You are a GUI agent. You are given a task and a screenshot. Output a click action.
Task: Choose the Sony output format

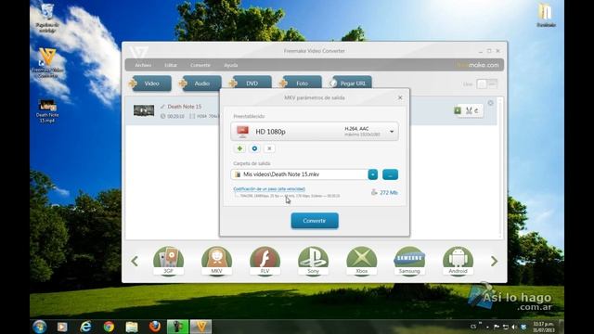coord(313,261)
